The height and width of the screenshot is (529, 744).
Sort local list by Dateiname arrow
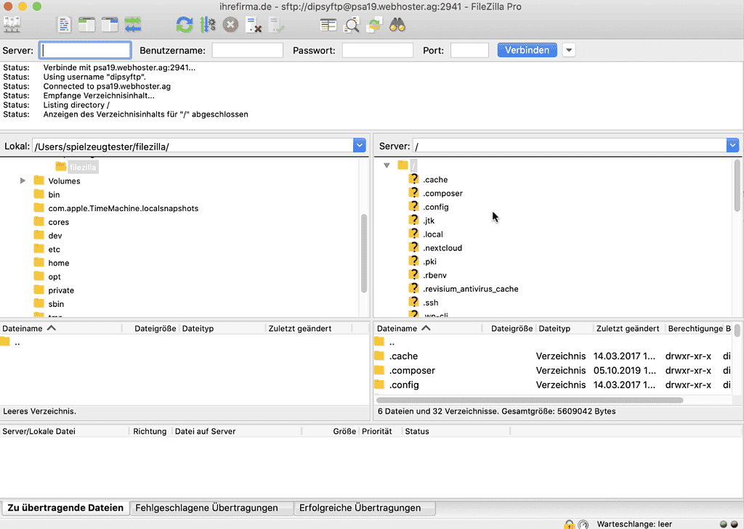tap(52, 328)
